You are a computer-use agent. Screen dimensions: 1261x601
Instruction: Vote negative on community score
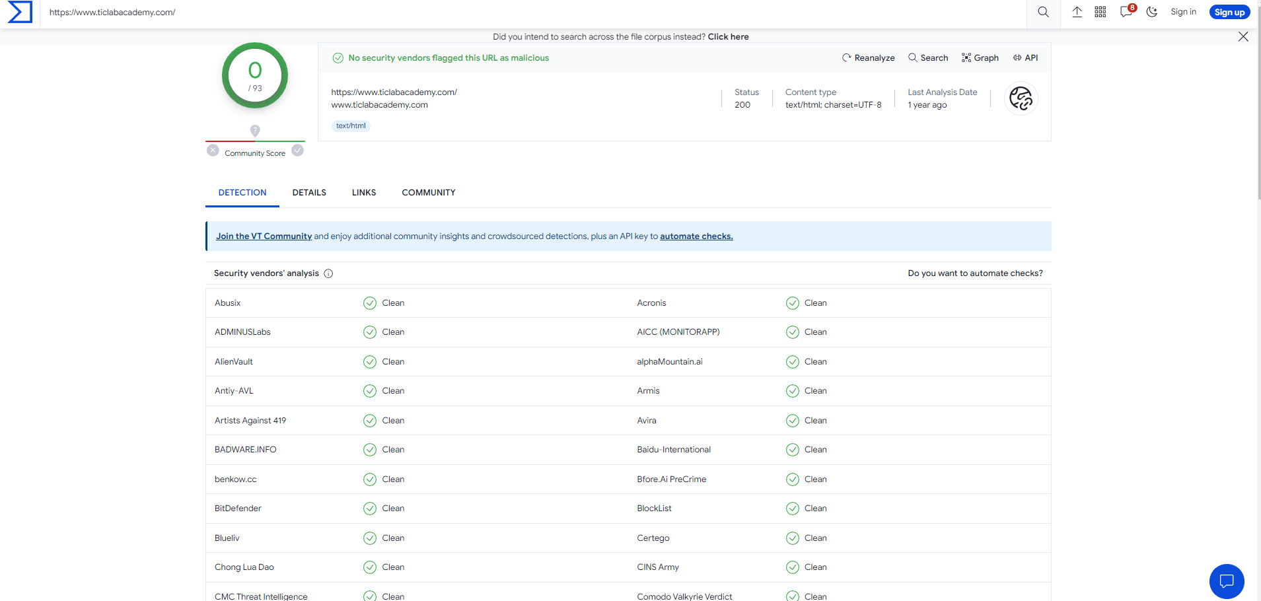213,151
